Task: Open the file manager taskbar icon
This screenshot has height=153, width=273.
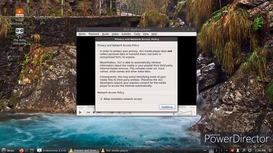Action: pyautogui.click(x=32, y=150)
